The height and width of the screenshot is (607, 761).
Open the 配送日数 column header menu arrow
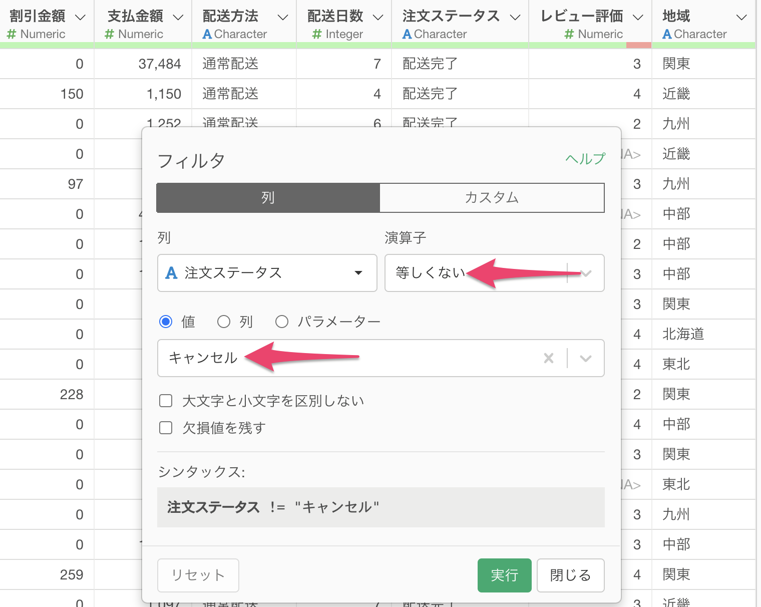click(378, 18)
